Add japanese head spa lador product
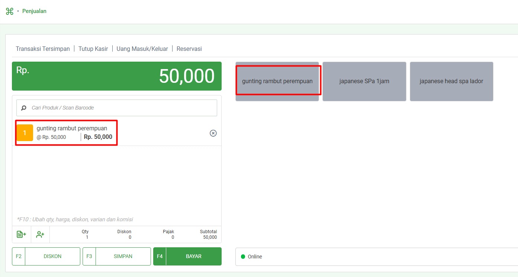 [x=451, y=81]
